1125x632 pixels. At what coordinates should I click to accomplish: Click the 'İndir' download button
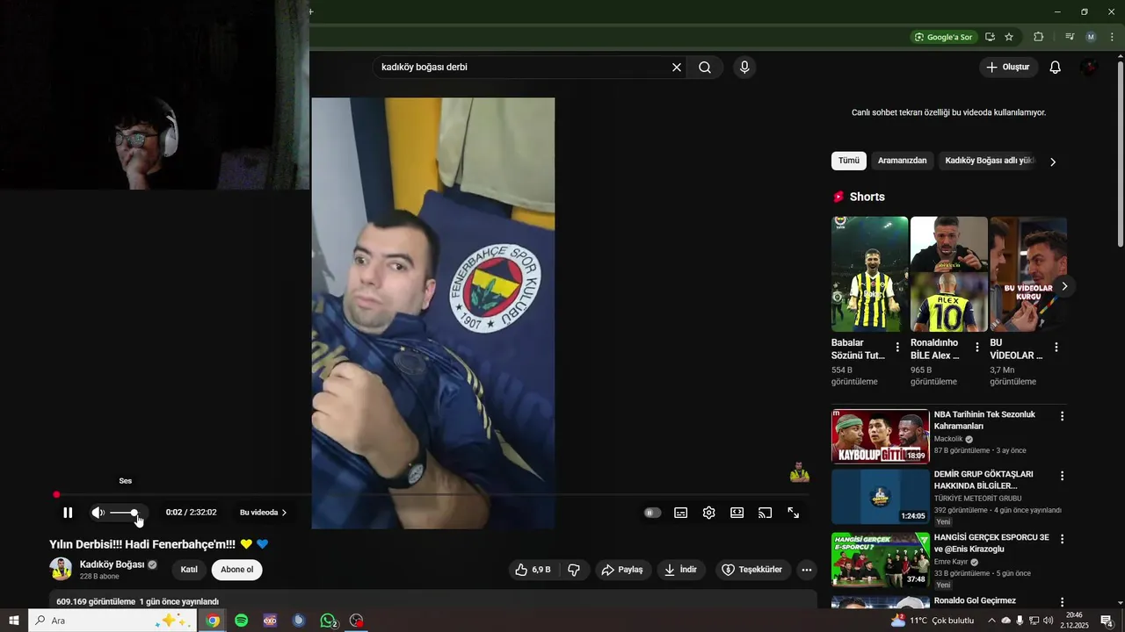click(x=680, y=570)
